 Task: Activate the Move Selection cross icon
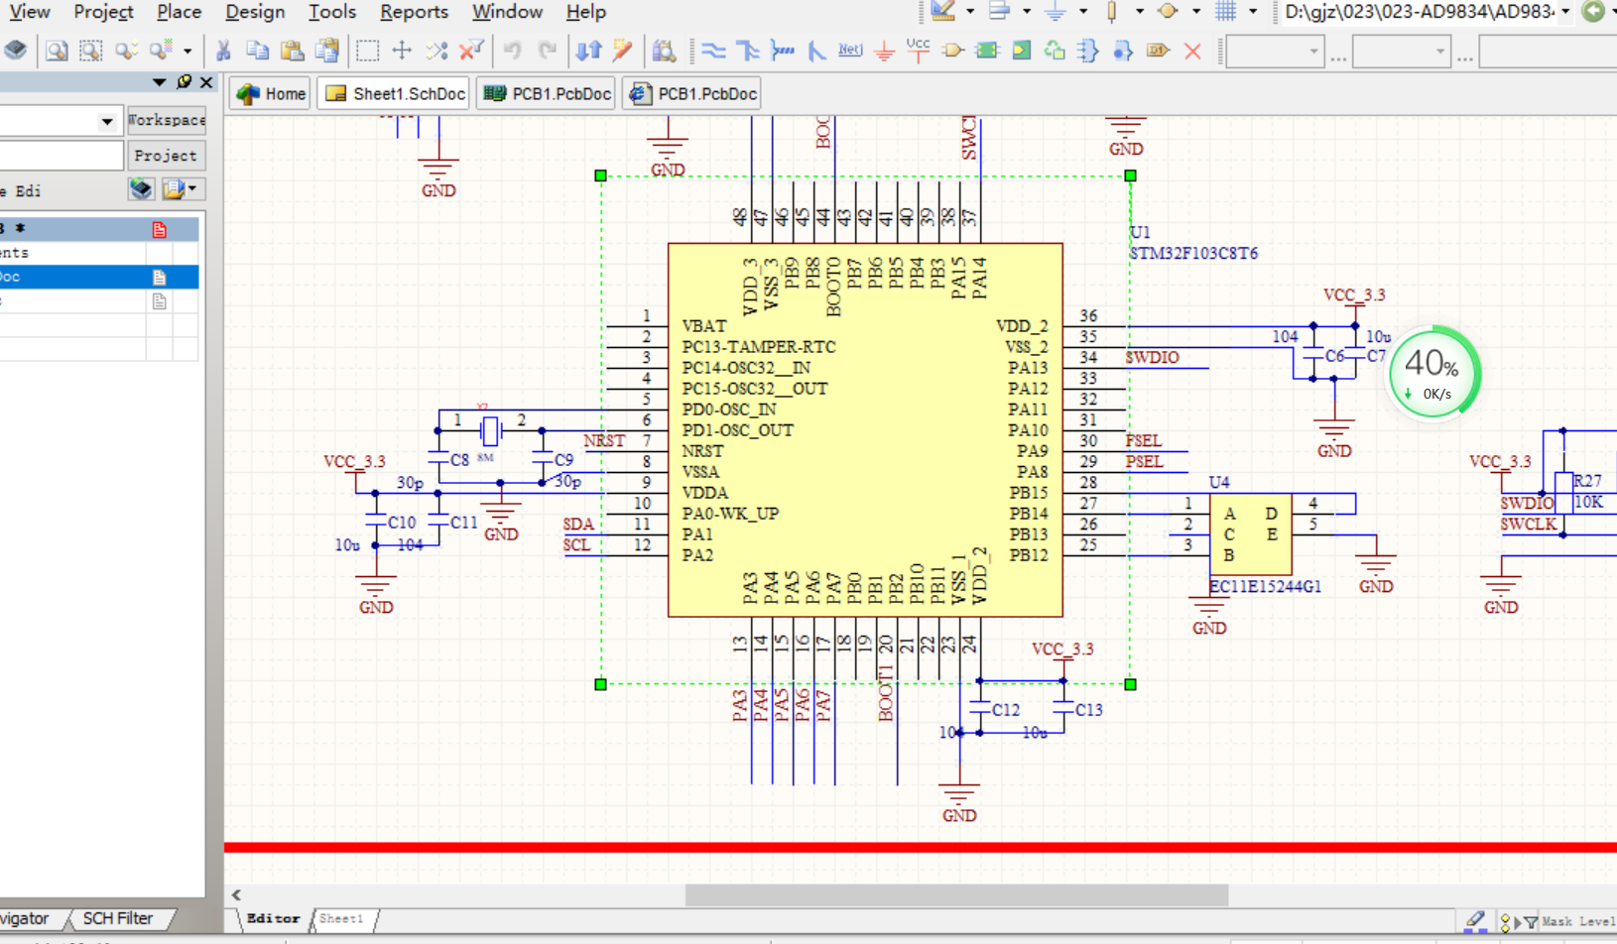coord(402,51)
